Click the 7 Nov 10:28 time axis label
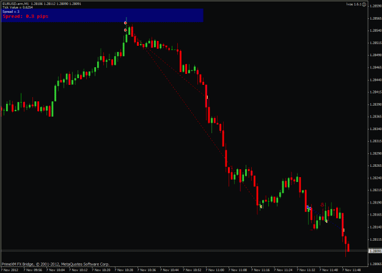The height and width of the screenshot is (273, 382). point(123,270)
